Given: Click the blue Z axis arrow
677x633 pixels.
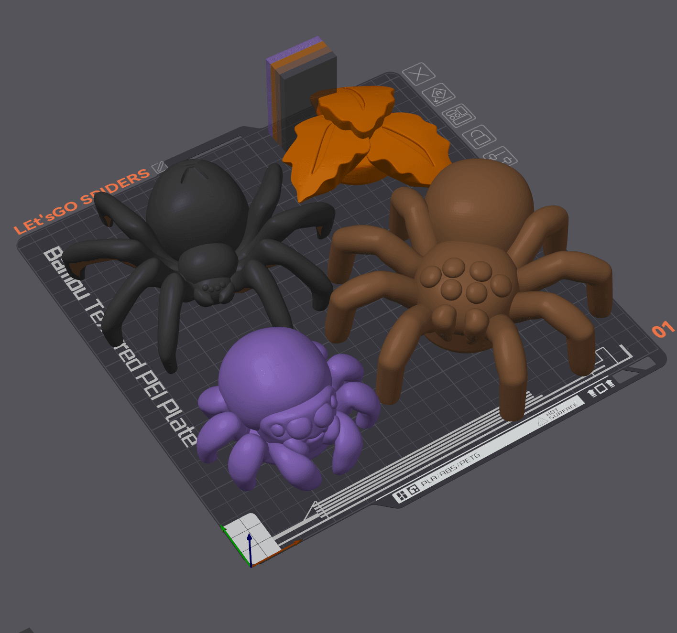Looking at the screenshot, I should coord(250,549).
